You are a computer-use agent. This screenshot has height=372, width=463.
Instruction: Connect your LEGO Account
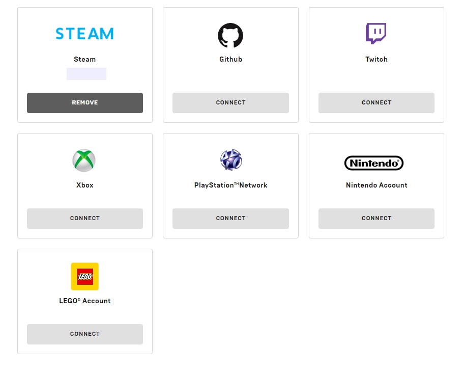84,334
